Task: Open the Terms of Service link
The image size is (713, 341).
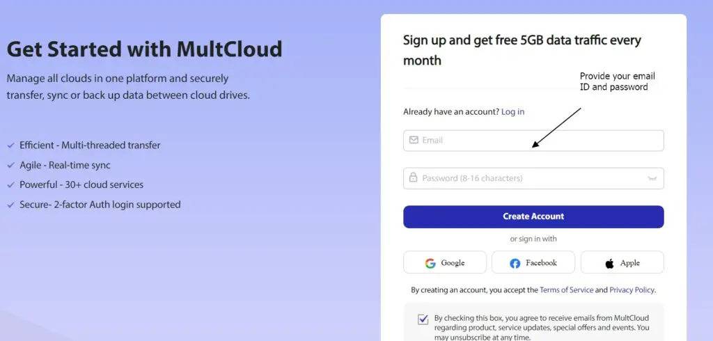Action: [x=566, y=290]
